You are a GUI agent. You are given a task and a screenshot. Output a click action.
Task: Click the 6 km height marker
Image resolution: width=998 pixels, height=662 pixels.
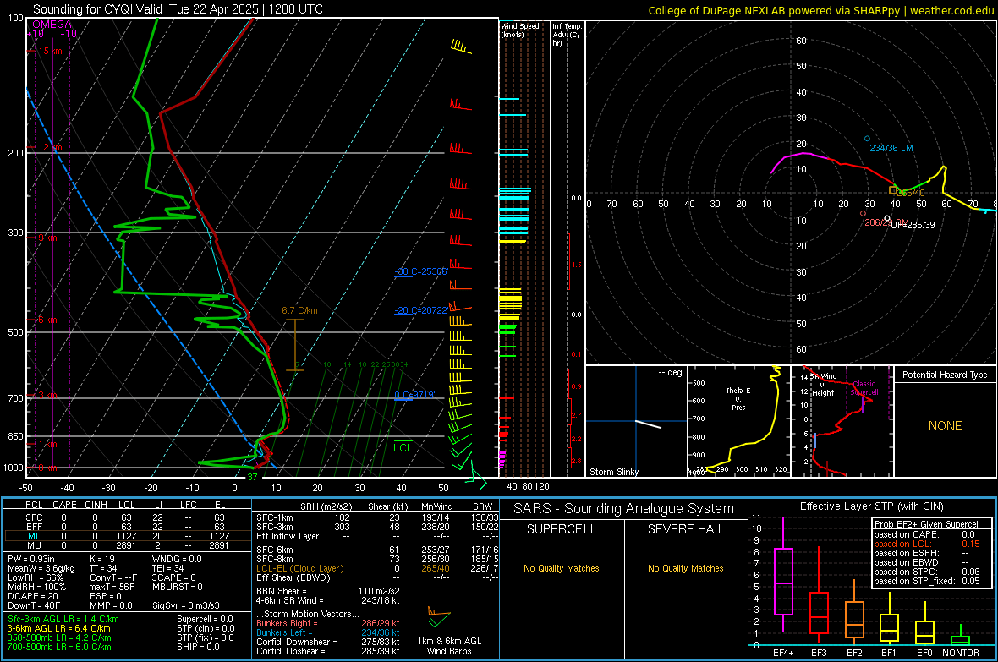pos(47,320)
